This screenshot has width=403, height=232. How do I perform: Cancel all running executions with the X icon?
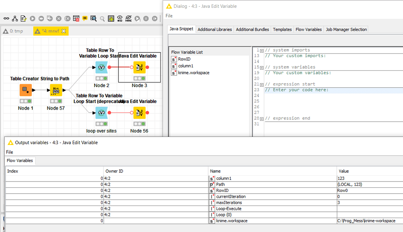(67, 18)
